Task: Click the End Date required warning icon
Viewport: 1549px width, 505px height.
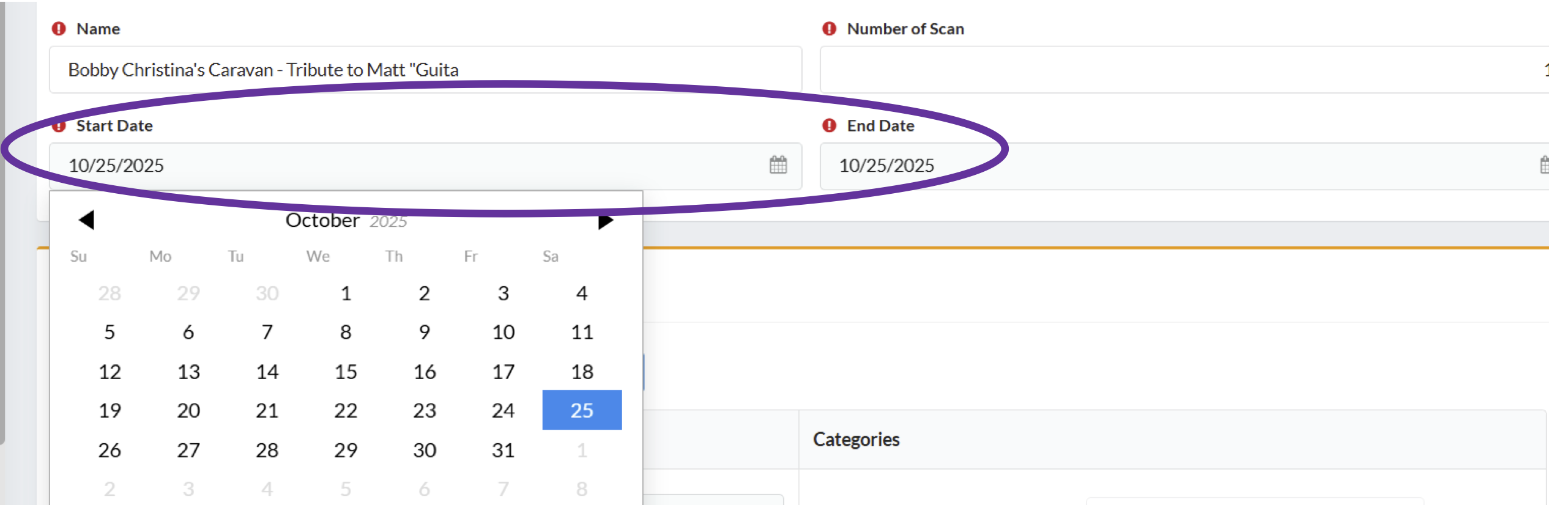Action: coord(829,125)
